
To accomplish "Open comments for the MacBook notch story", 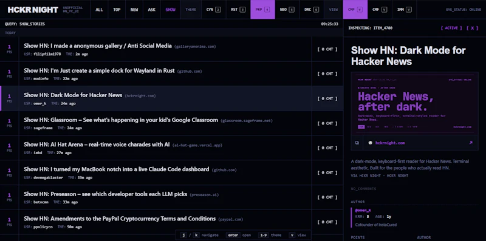I will pyautogui.click(x=327, y=172).
